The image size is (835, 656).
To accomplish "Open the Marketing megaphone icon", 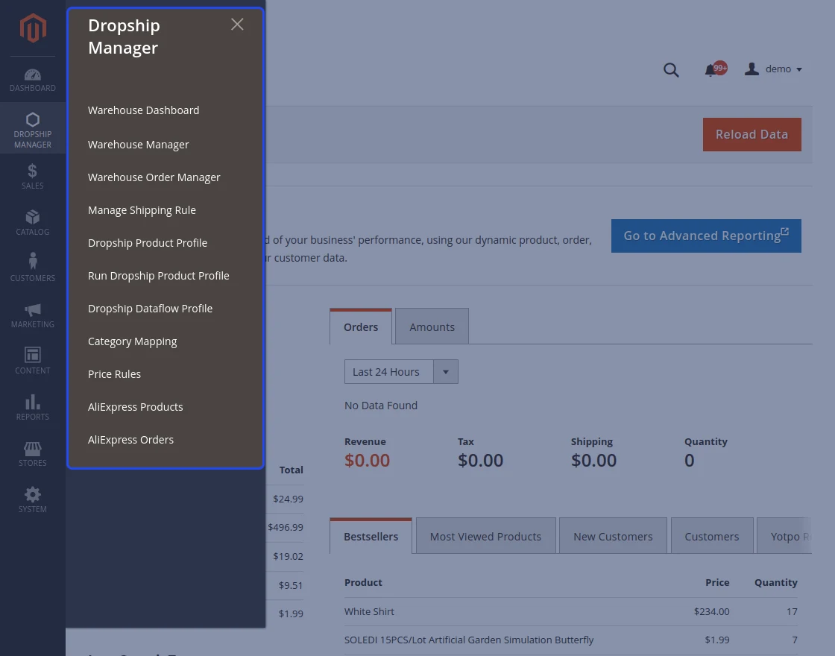I will click(x=33, y=310).
